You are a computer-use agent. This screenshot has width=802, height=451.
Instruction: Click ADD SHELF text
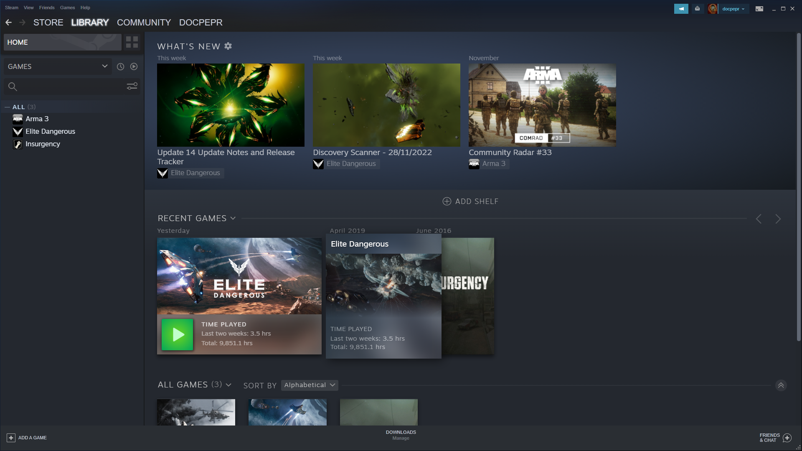pos(477,201)
